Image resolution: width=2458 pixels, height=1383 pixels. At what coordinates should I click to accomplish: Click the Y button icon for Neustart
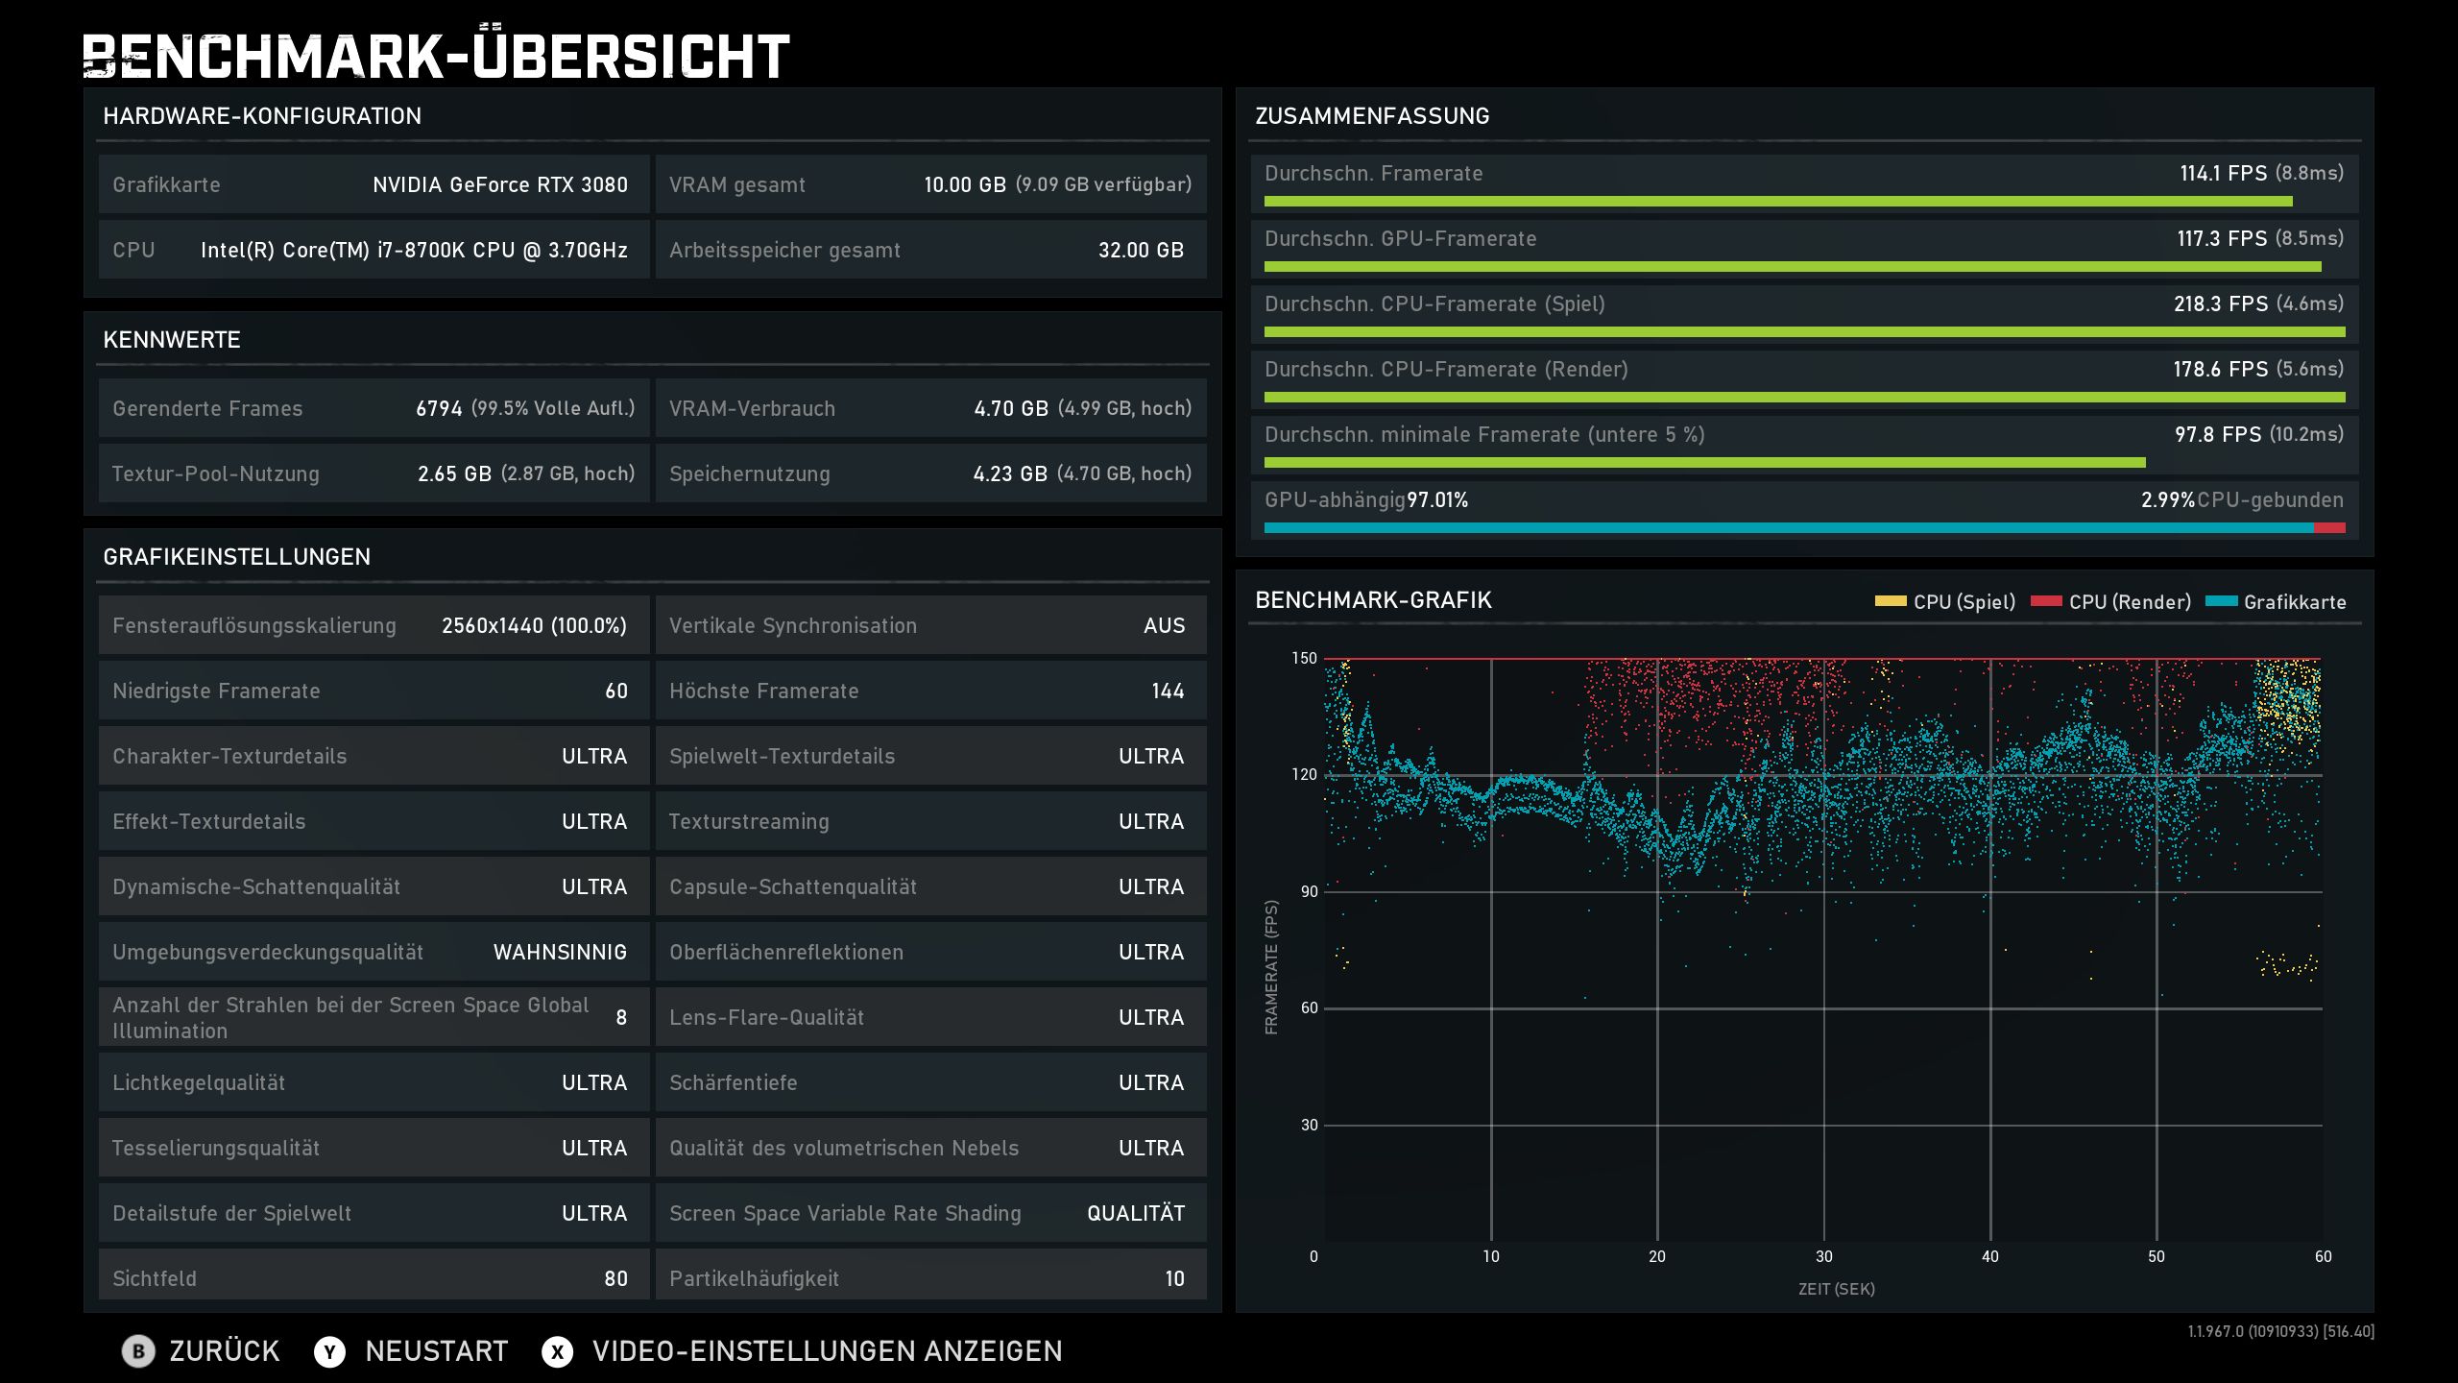(x=329, y=1351)
